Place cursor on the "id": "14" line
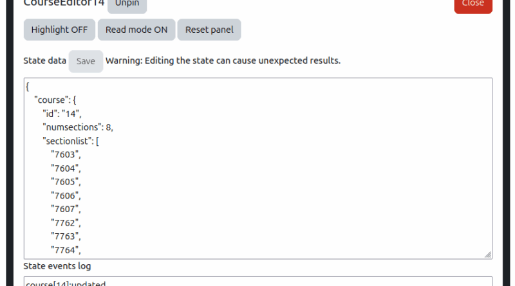Screen dimensions: 515x286 62,114
